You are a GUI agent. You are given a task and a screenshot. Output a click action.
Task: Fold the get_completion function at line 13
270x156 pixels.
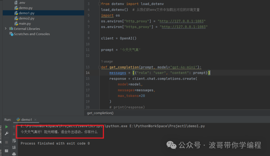[99, 67]
